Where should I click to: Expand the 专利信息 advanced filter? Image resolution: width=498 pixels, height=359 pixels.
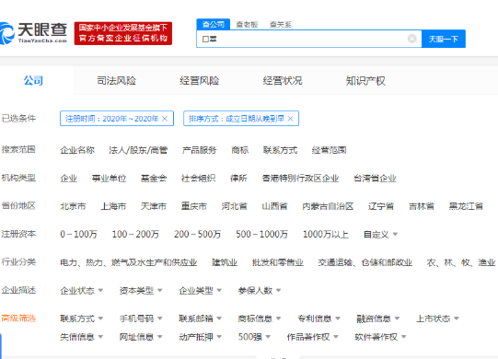(x=319, y=318)
